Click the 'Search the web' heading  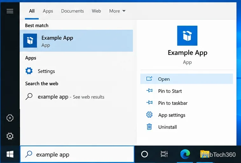pos(42,84)
